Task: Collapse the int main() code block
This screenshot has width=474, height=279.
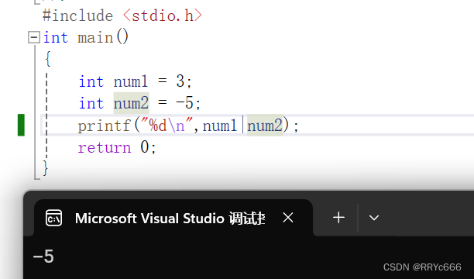Action: point(34,37)
